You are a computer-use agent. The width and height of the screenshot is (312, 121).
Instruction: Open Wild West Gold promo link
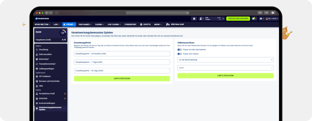point(175,24)
